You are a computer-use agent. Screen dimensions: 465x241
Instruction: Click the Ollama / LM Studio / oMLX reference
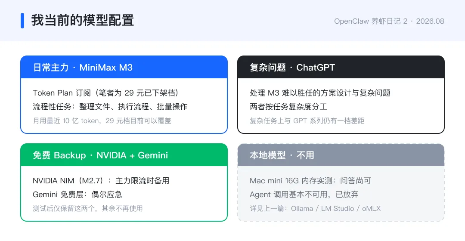coord(336,208)
